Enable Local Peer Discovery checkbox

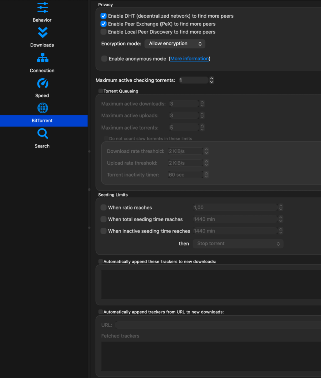pos(104,32)
